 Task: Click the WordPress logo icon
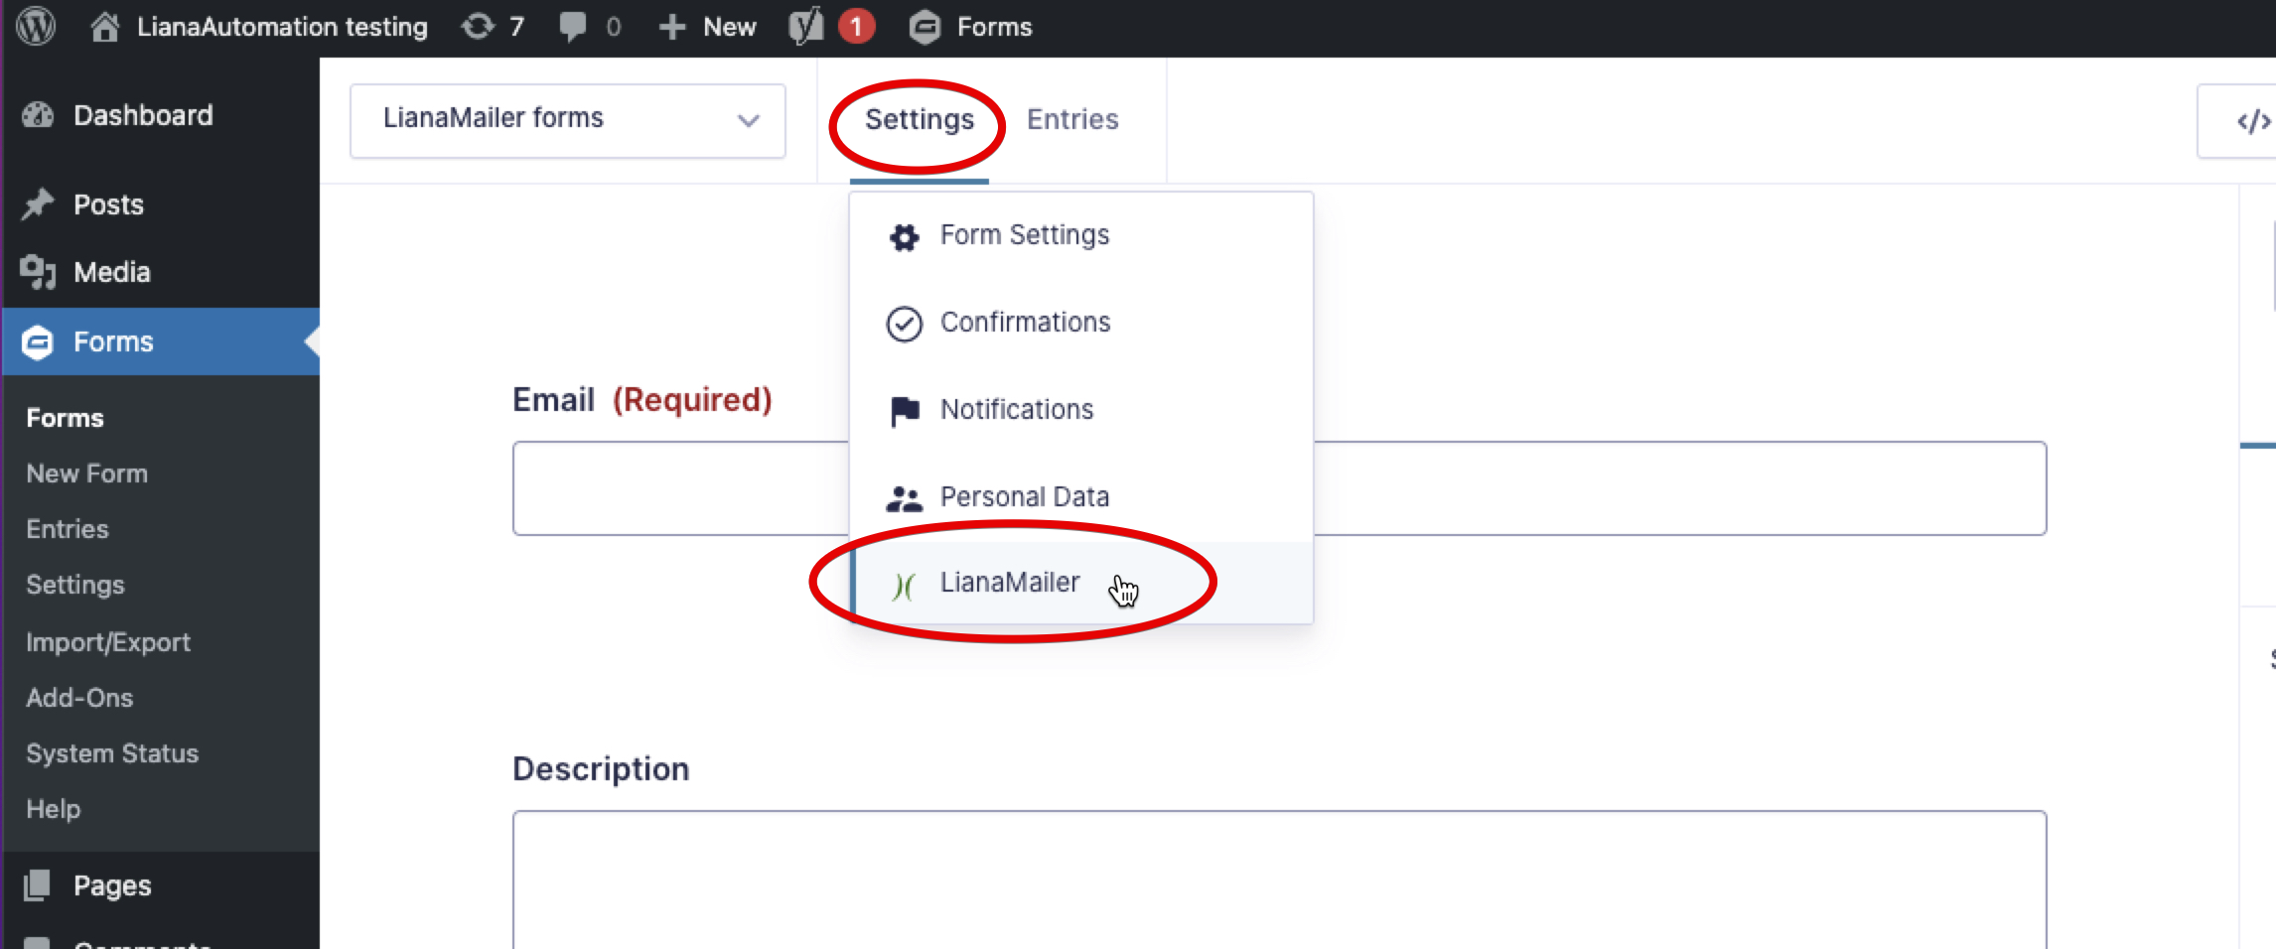[x=36, y=27]
